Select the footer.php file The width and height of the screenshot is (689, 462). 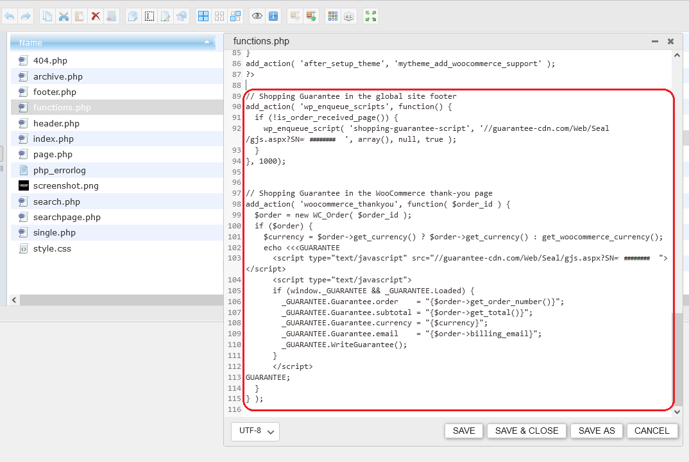[117, 92]
